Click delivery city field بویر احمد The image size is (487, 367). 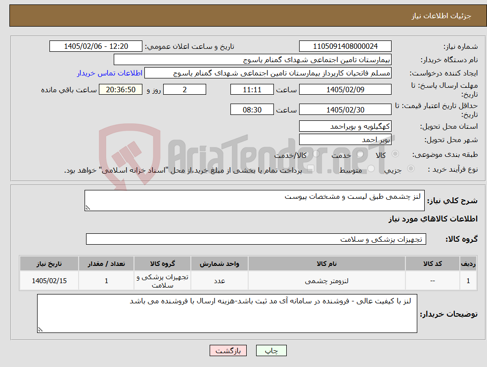pos(345,140)
